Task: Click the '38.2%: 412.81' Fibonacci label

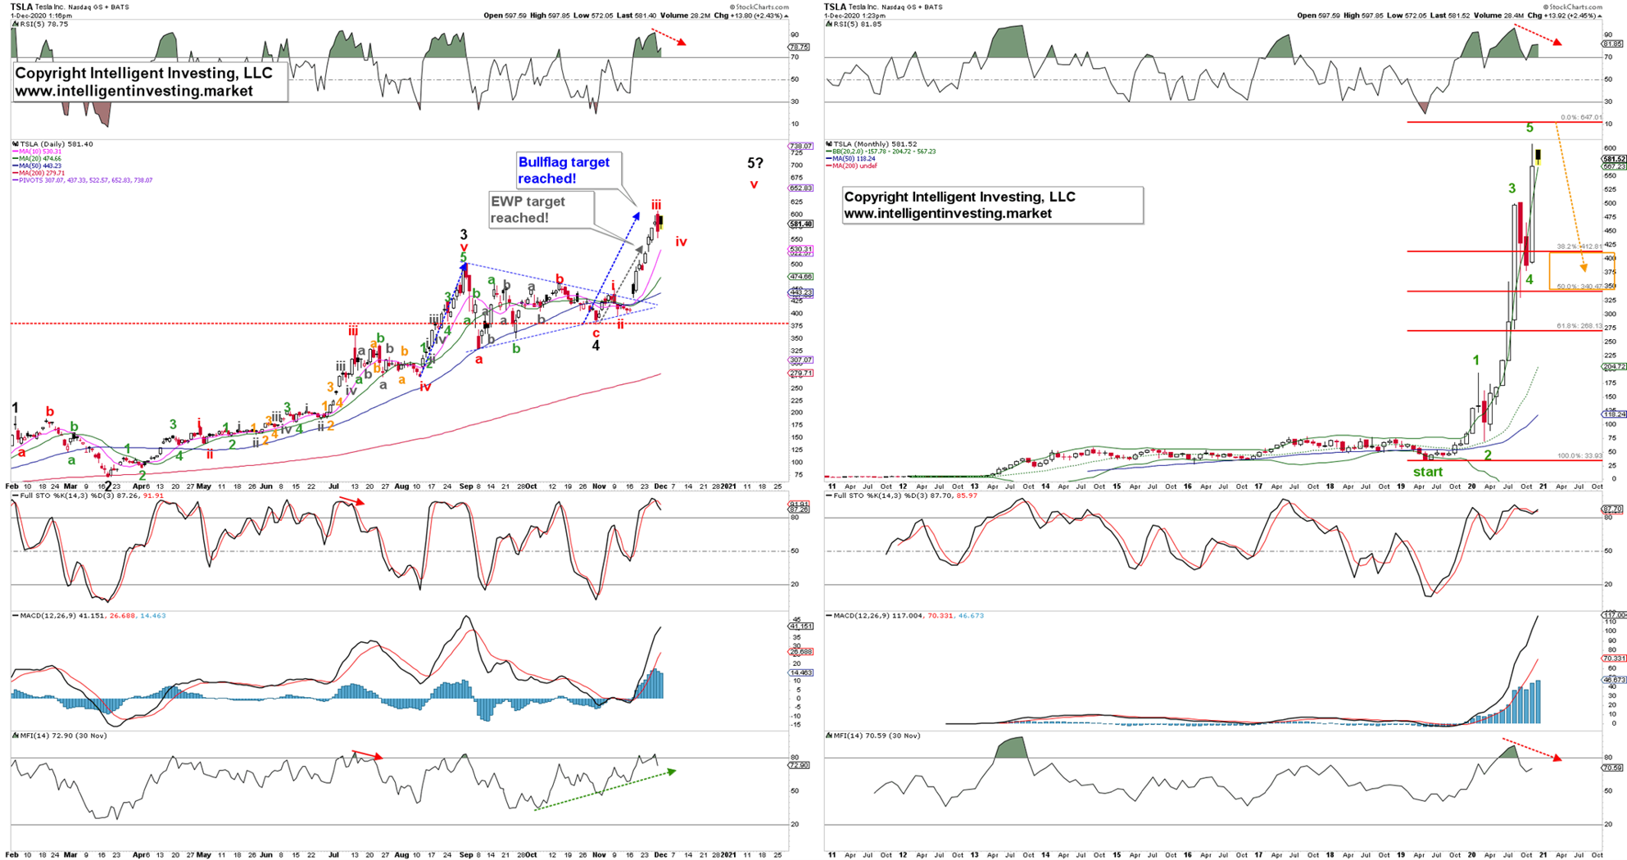Action: click(1579, 247)
